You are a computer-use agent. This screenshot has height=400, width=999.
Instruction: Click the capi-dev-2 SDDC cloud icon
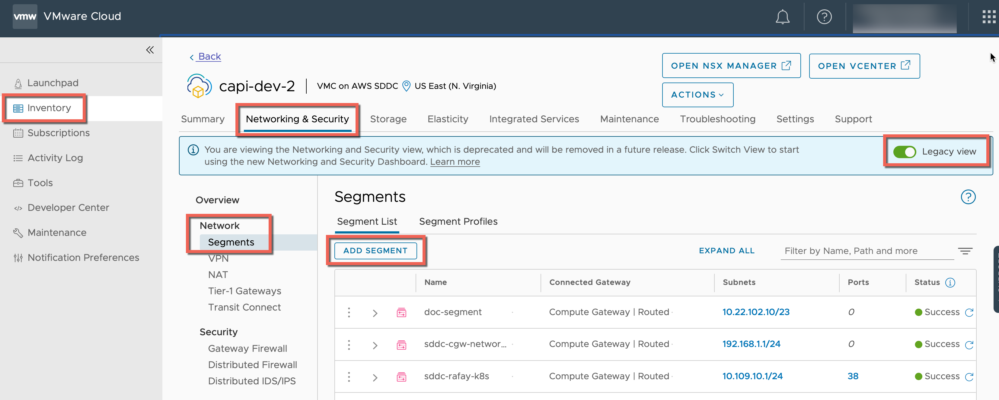tap(199, 86)
